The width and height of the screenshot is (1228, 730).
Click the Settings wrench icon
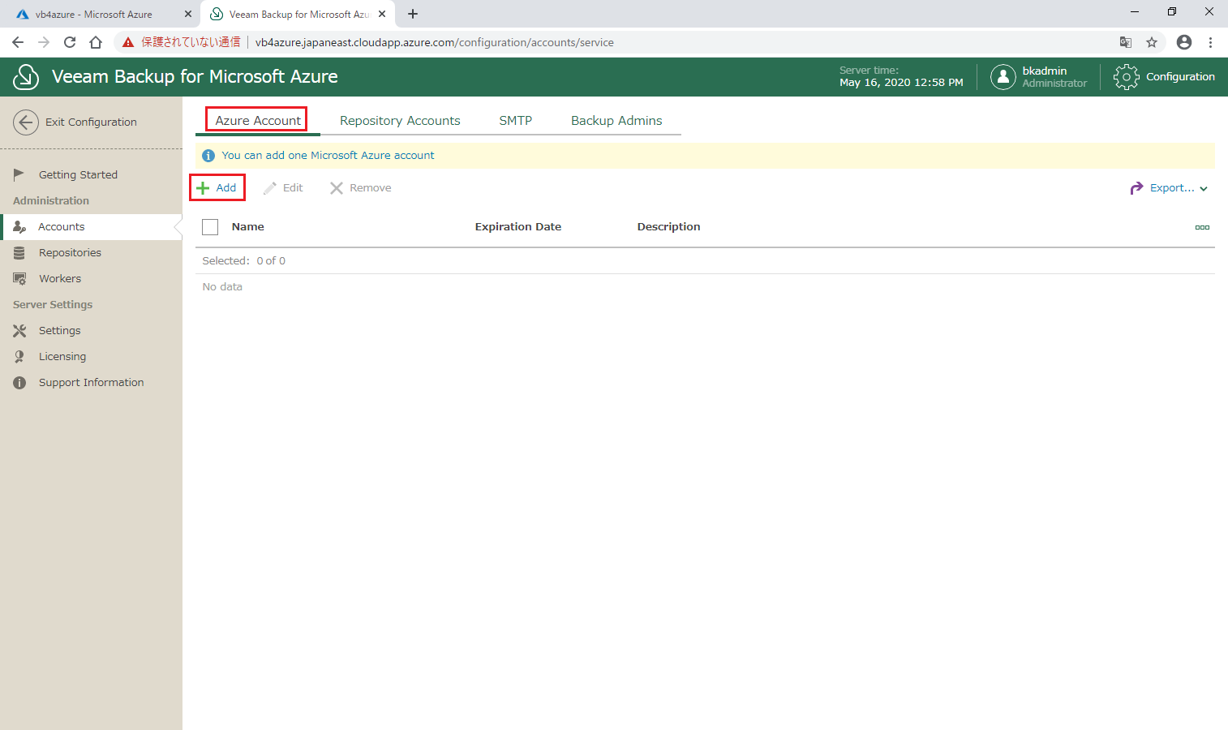pos(19,331)
